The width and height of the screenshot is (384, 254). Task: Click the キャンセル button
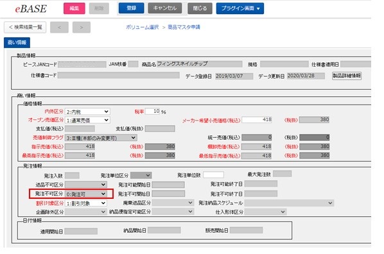pos(165,8)
